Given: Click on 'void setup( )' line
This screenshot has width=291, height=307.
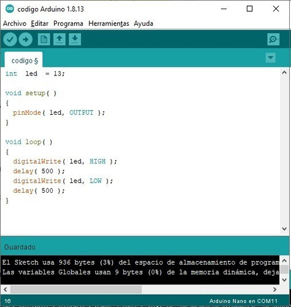Looking at the screenshot, I should [x=31, y=93].
